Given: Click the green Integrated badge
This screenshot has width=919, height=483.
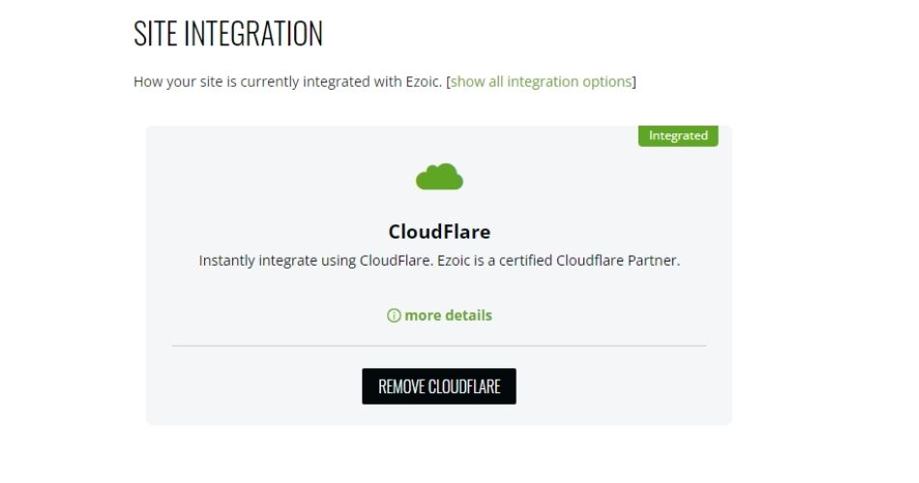Looking at the screenshot, I should tap(678, 136).
